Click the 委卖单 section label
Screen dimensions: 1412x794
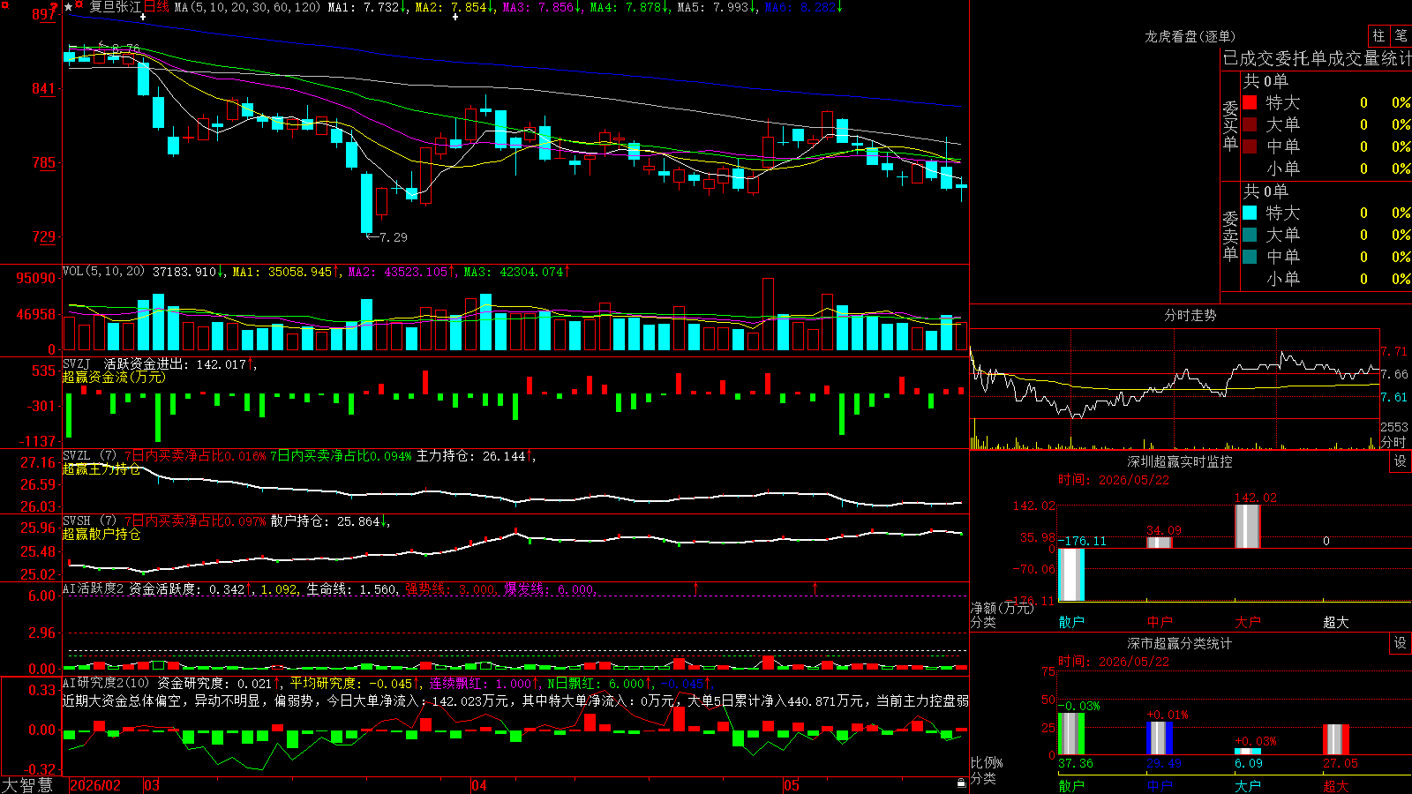pos(1230,235)
